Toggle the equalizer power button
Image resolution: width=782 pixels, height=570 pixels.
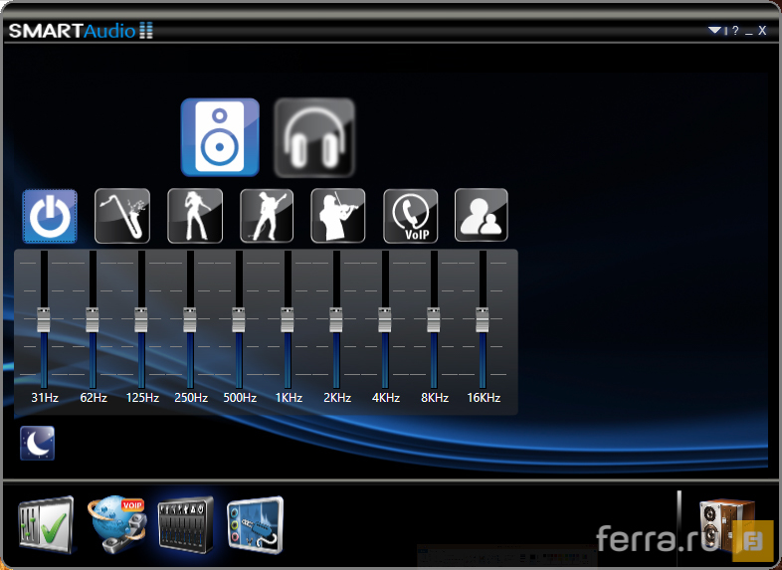click(x=50, y=216)
